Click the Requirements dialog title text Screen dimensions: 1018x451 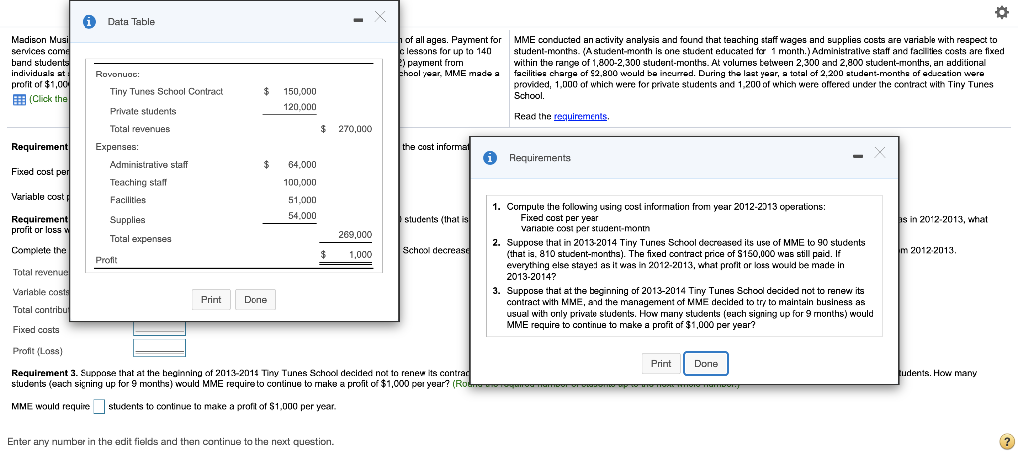coord(540,158)
